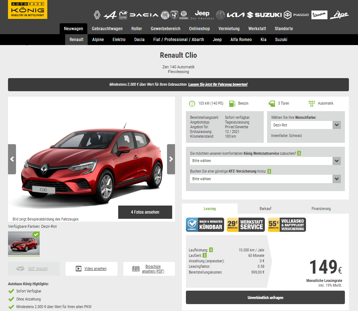Select the Elektro submenu item
358x311 pixels.
click(119, 40)
